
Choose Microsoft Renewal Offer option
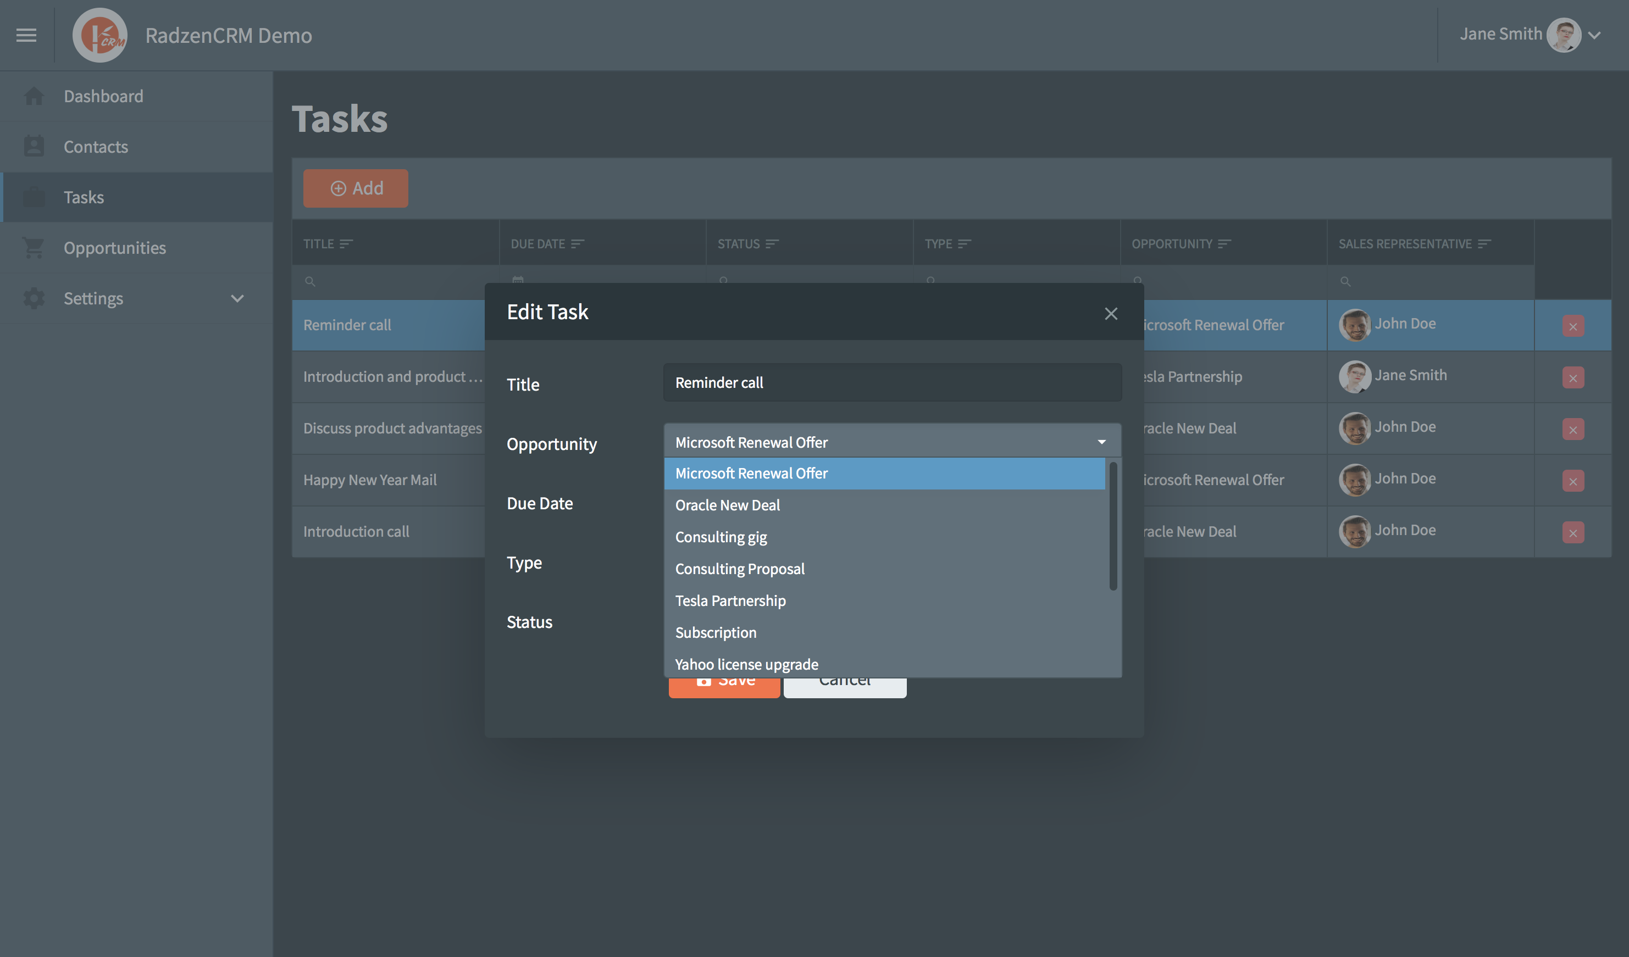click(x=884, y=473)
